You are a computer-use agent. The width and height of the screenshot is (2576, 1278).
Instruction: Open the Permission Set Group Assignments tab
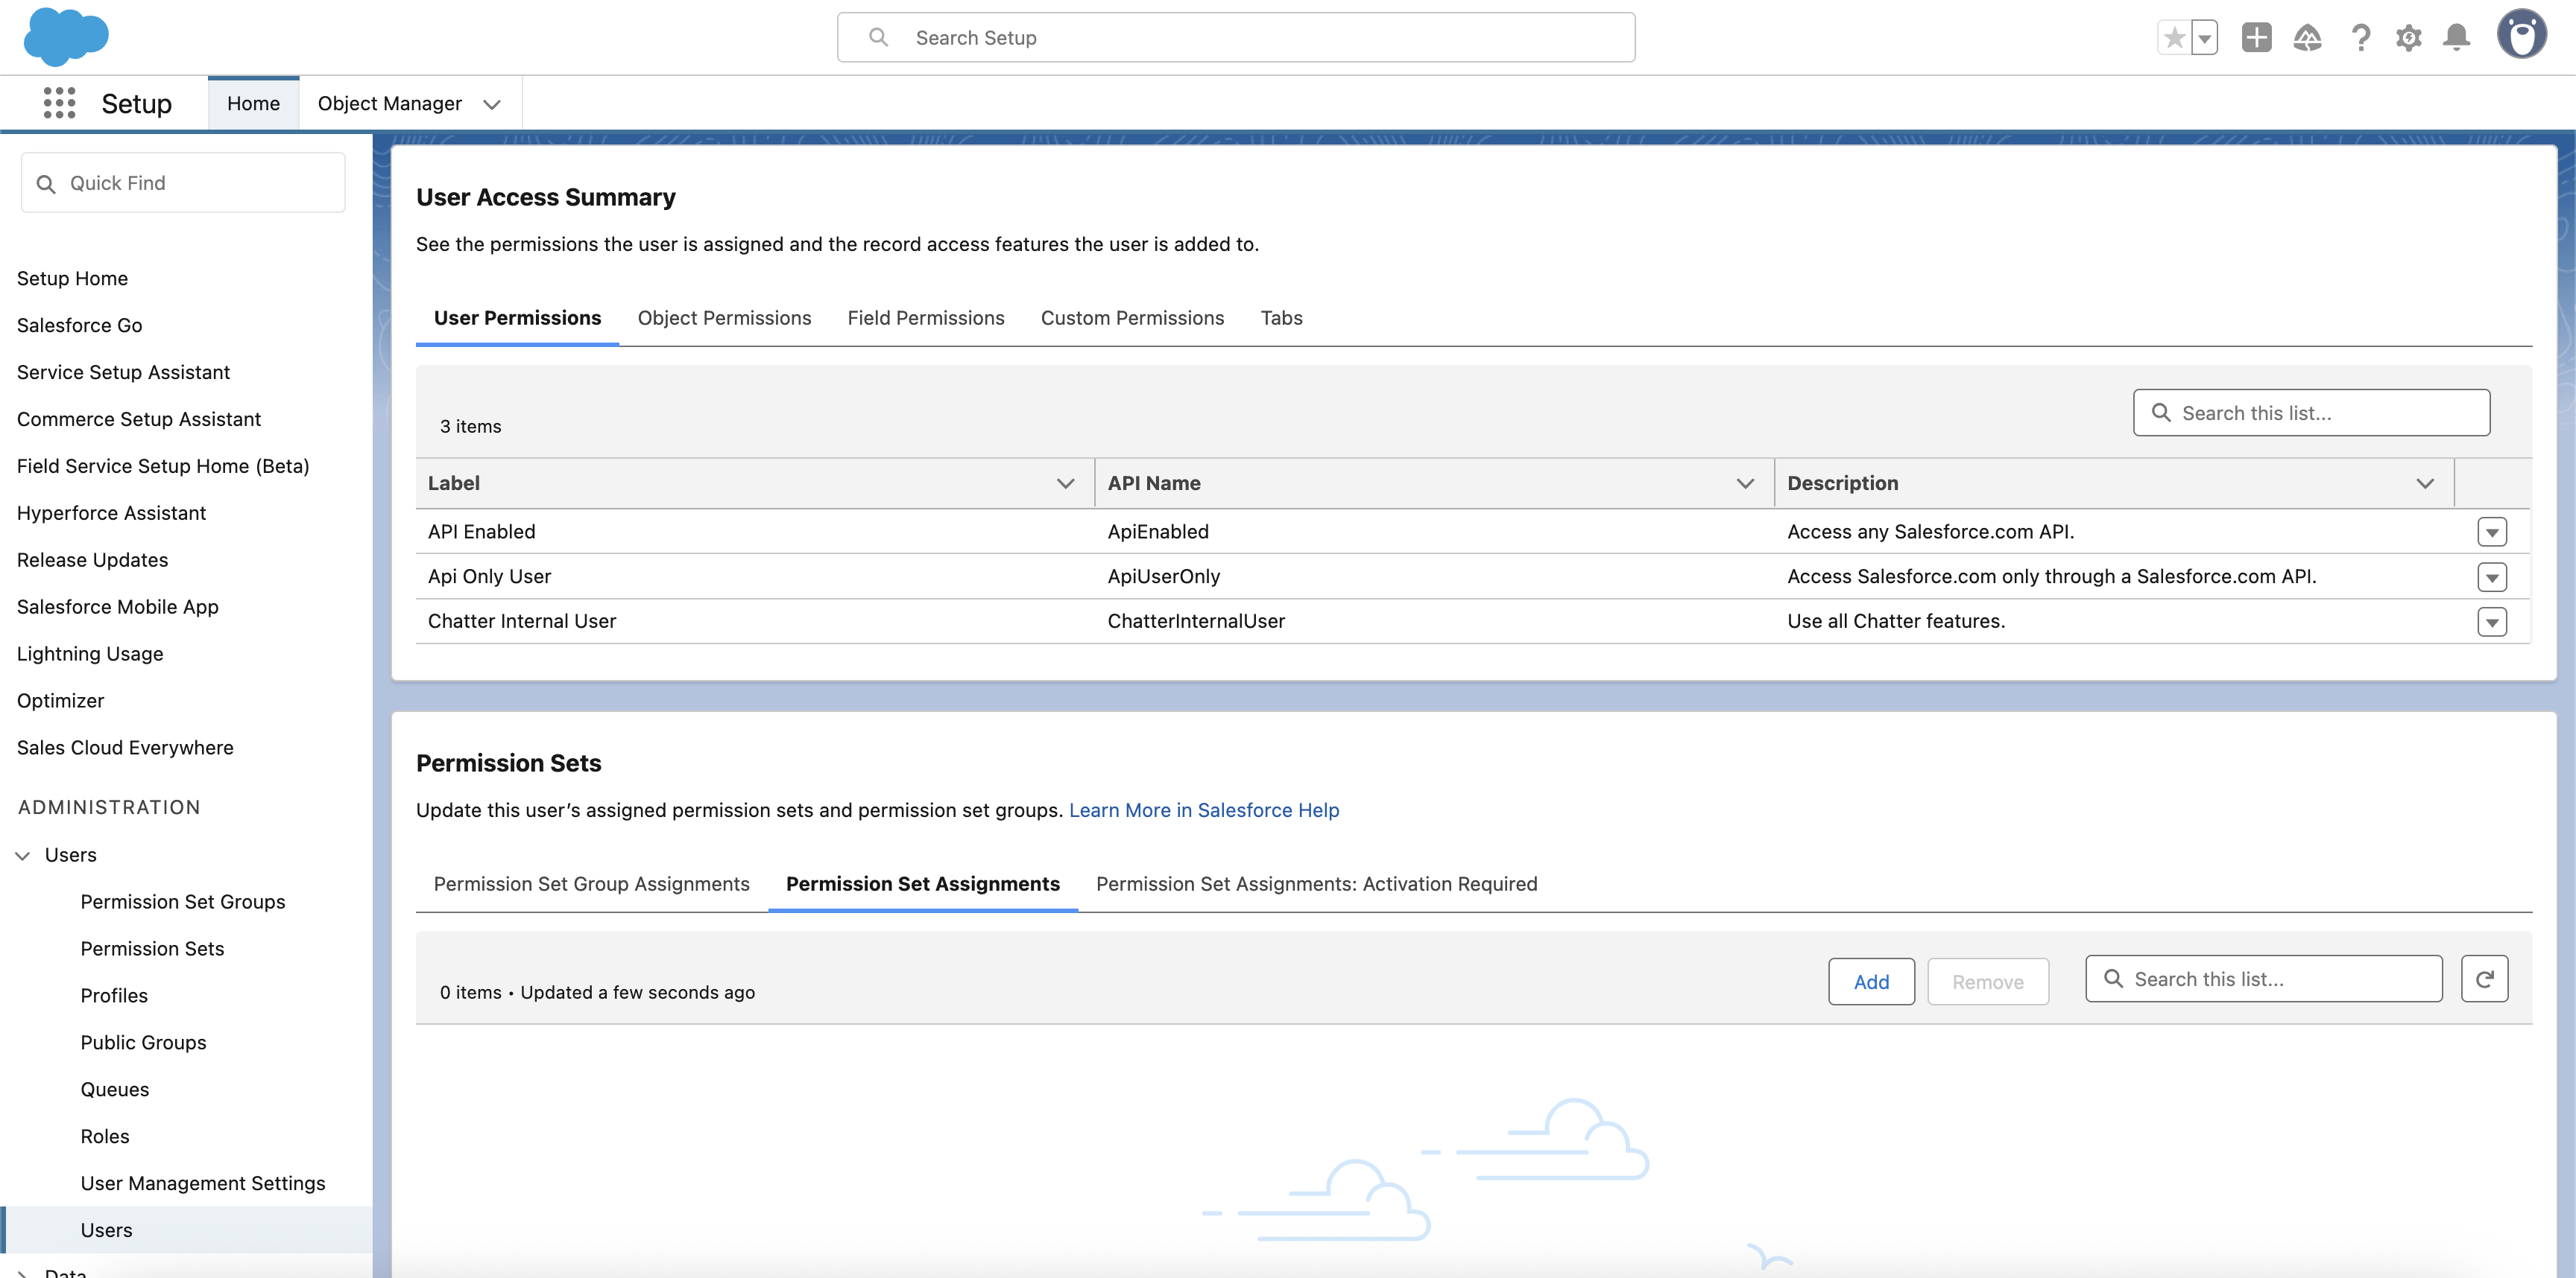(x=591, y=883)
